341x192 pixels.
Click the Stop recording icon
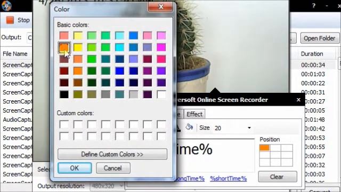point(10,20)
